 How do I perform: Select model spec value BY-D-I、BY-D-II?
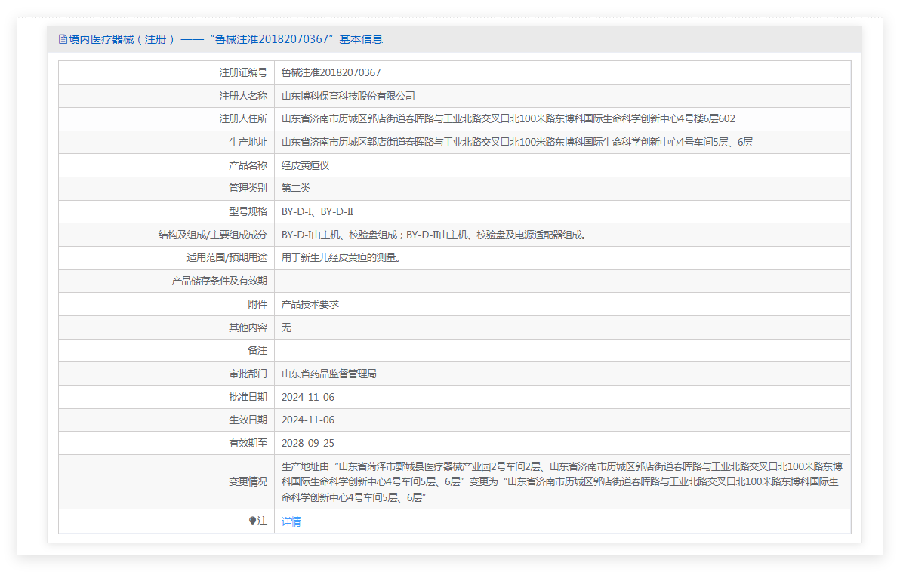point(317,212)
